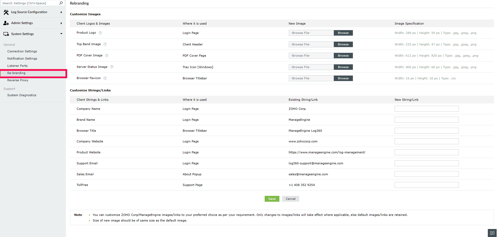Browse for PDF Cover Image file
The image size is (498, 237).
pyautogui.click(x=343, y=56)
